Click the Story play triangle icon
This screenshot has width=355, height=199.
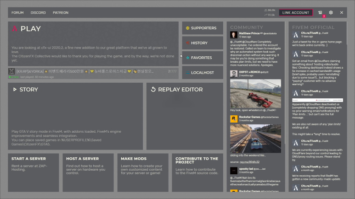15,90
